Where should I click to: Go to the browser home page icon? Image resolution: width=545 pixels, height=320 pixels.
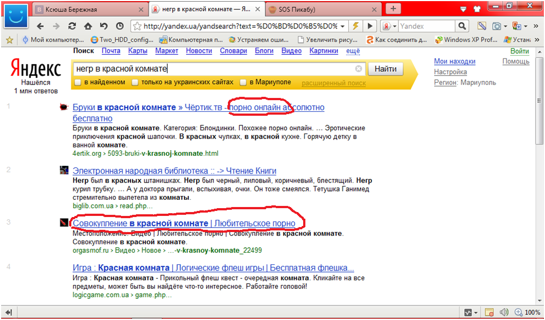click(x=87, y=26)
